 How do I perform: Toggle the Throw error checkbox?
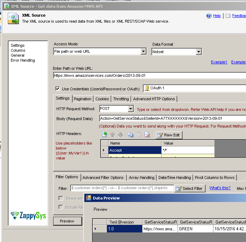pos(61,198)
